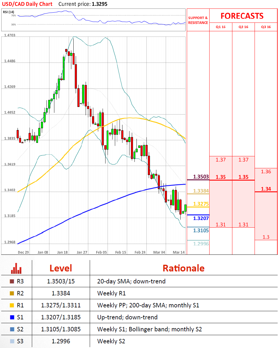Click the 1.3105 support level label
This screenshot has height=348, width=280.
[x=201, y=231]
